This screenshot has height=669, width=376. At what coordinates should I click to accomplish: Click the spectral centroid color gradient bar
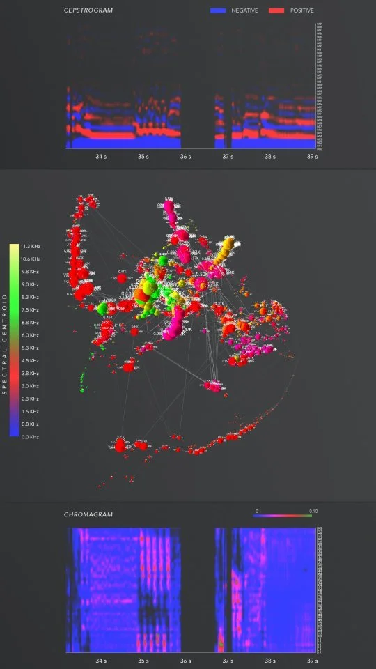[14, 340]
